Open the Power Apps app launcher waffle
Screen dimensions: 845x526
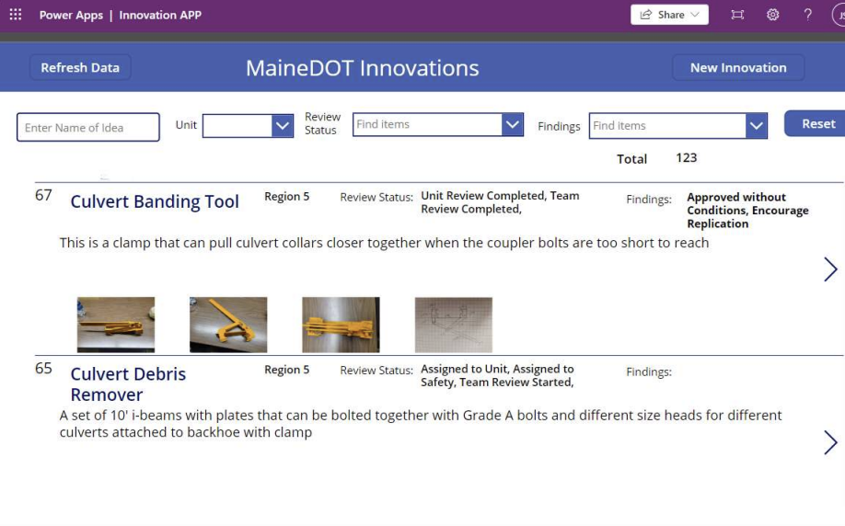coord(16,15)
